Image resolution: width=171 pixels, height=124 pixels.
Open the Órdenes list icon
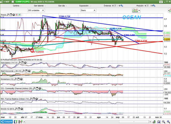[x=115, y=6]
